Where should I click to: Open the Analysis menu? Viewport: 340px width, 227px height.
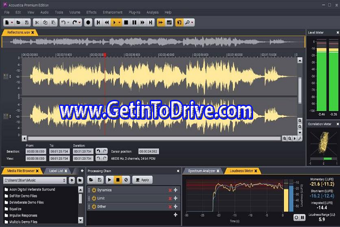click(x=153, y=12)
